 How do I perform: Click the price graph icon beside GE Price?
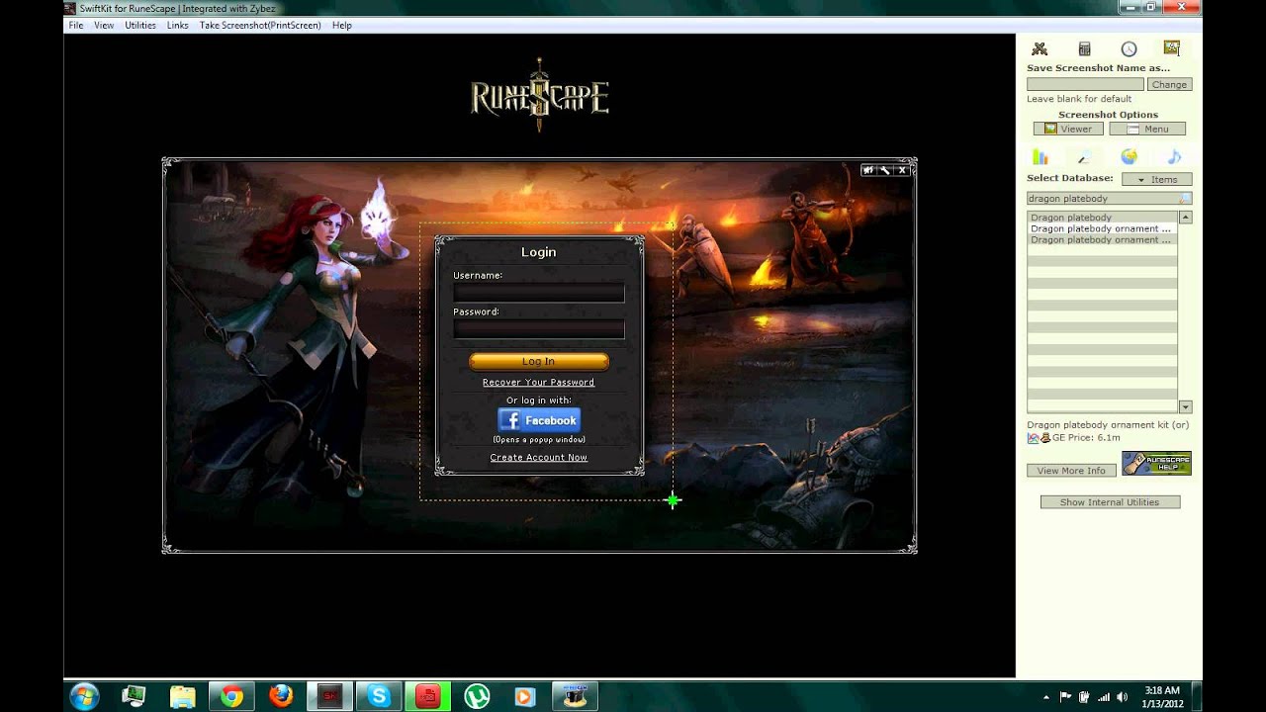tap(1033, 437)
